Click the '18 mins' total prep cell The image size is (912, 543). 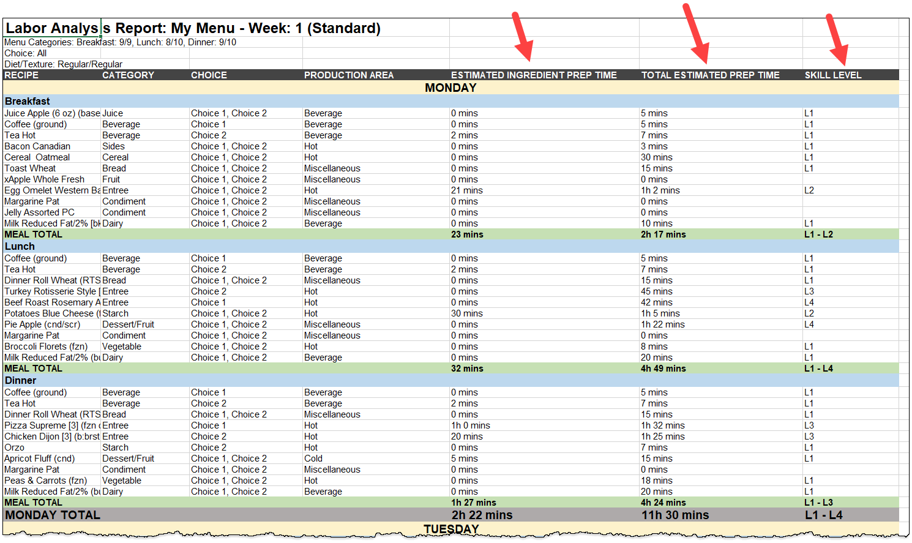click(x=657, y=481)
